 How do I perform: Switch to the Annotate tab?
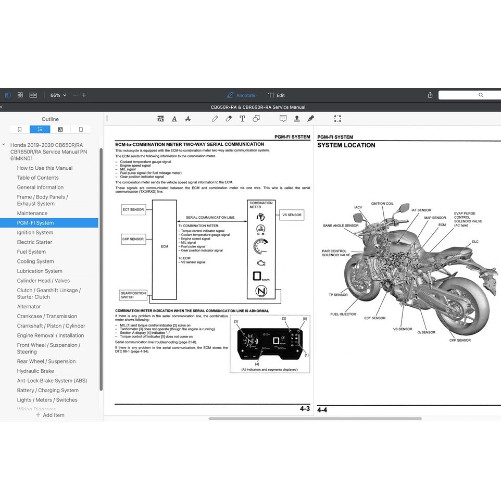(241, 95)
